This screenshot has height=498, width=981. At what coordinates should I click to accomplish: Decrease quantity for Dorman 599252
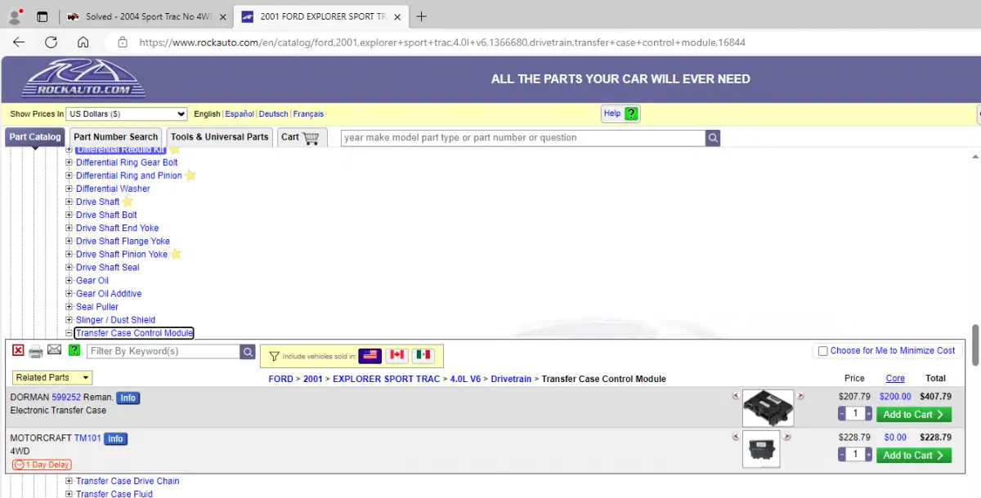[841, 414]
